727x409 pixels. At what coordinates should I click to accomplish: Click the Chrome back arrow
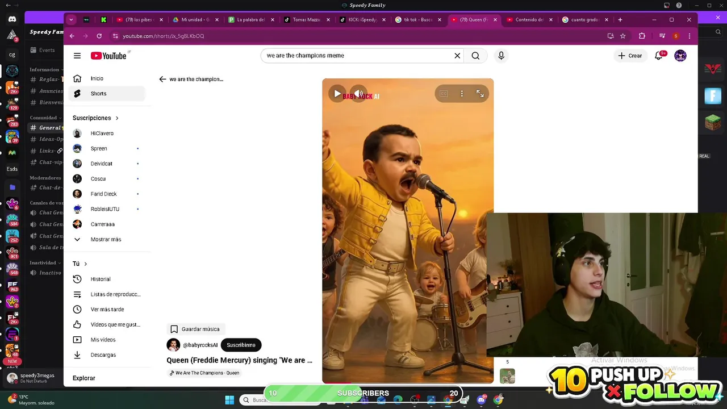(72, 36)
